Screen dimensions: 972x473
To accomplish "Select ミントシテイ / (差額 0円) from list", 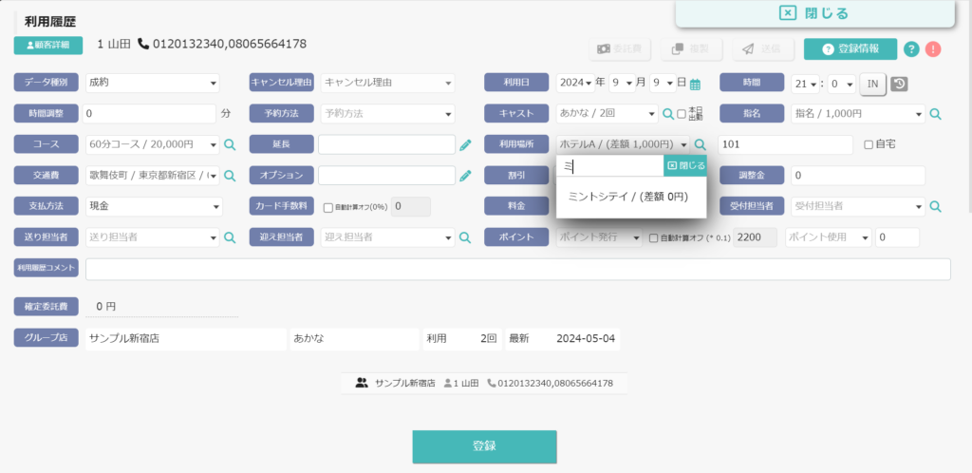I will coord(628,196).
